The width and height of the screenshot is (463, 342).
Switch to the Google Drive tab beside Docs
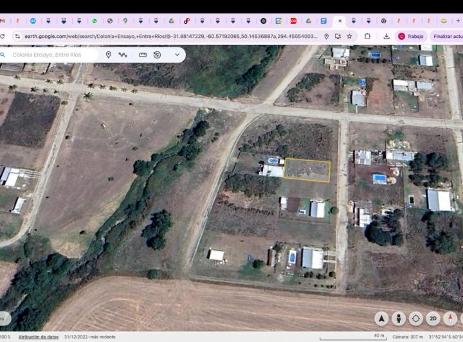(x=308, y=21)
